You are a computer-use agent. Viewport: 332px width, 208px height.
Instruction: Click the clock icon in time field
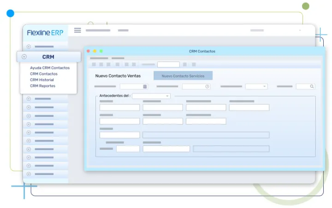click(207, 86)
